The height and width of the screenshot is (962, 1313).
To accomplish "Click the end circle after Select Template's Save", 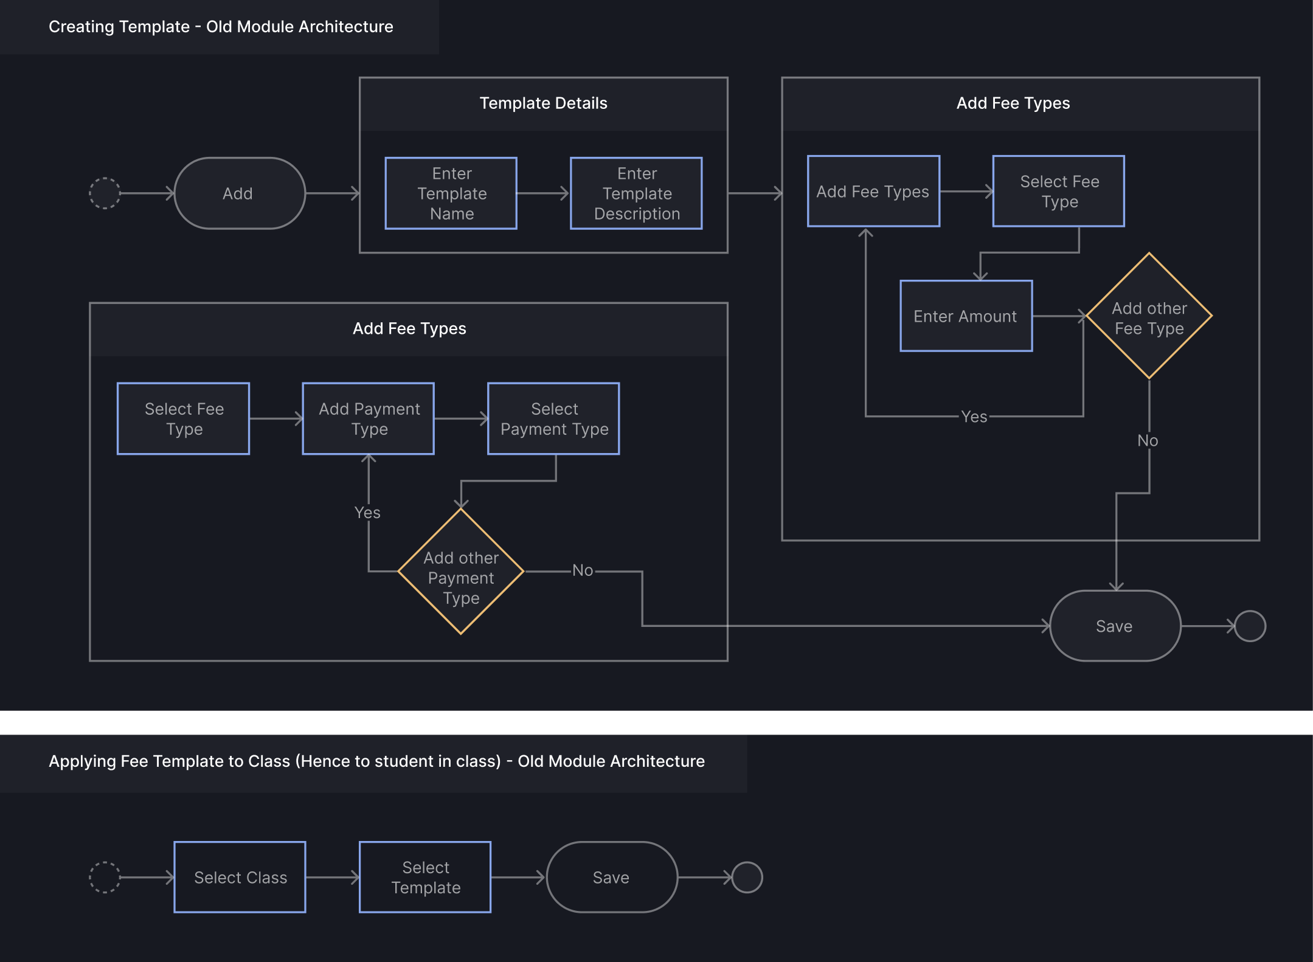I will [x=747, y=877].
